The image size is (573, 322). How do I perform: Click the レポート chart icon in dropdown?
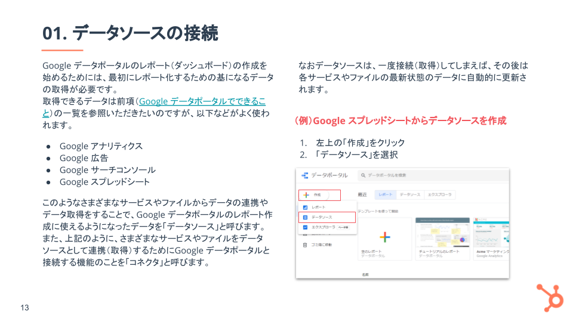305,207
